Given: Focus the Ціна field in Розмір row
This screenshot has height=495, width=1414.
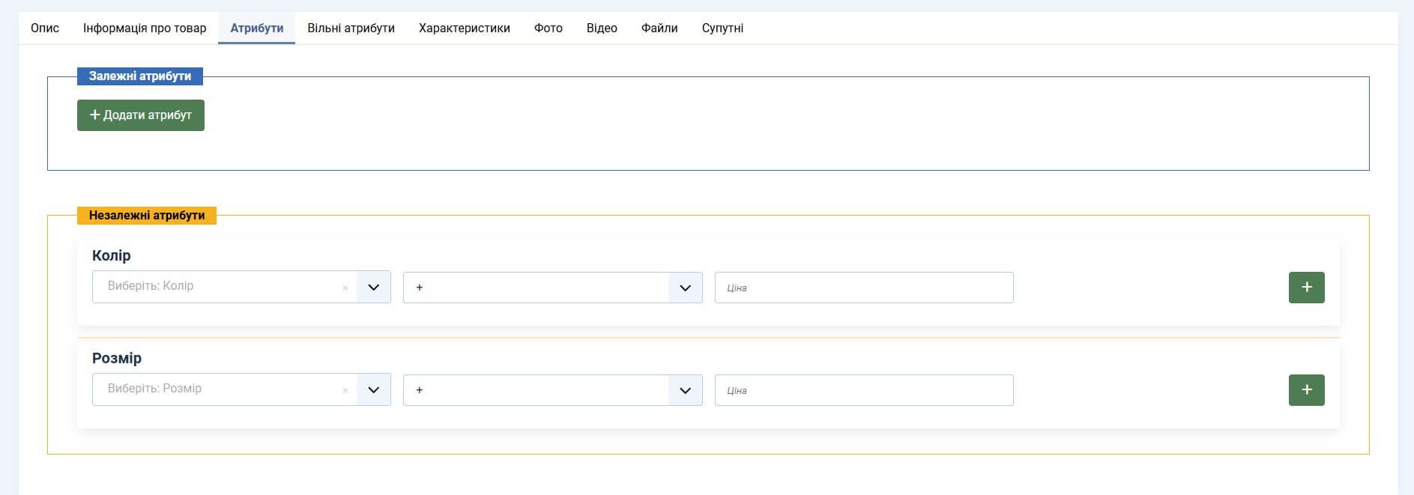Looking at the screenshot, I should [863, 390].
